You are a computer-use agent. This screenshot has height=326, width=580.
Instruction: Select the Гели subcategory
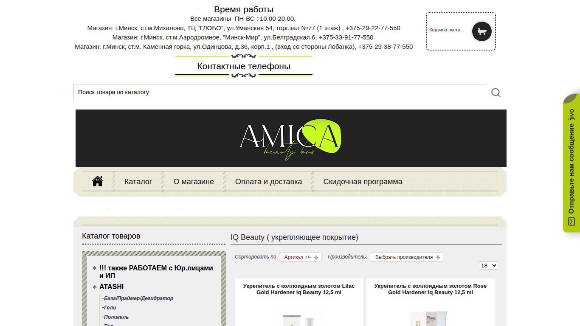[109, 308]
